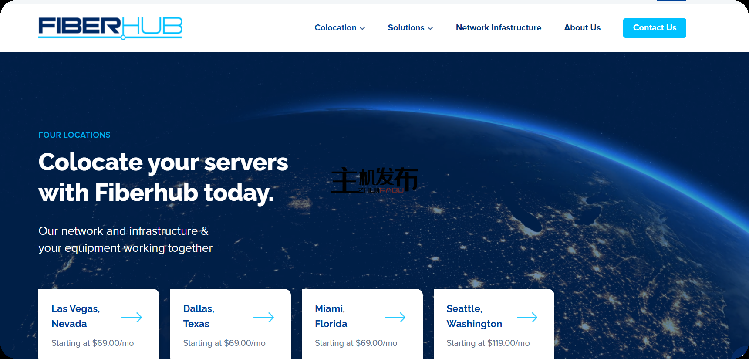Image resolution: width=749 pixels, height=359 pixels.
Task: Click Las Vegas card's starting price text
Action: coord(92,343)
